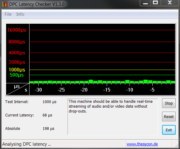Open the File menu
The height and width of the screenshot is (149, 180).
coord(8,14)
